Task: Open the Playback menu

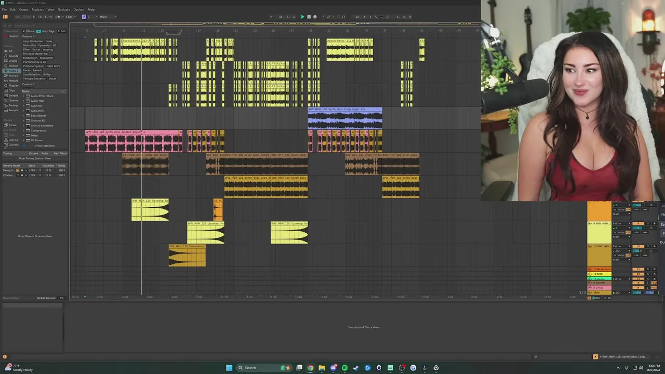Action: click(37, 9)
